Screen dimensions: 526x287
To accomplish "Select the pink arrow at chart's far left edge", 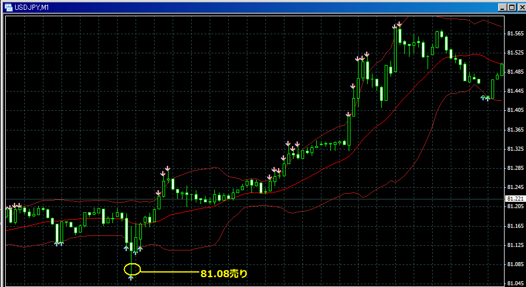I will coord(8,207).
